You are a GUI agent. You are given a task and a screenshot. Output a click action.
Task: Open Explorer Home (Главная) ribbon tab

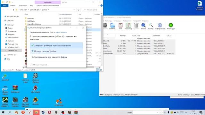pyautogui.click(x=13, y=6)
